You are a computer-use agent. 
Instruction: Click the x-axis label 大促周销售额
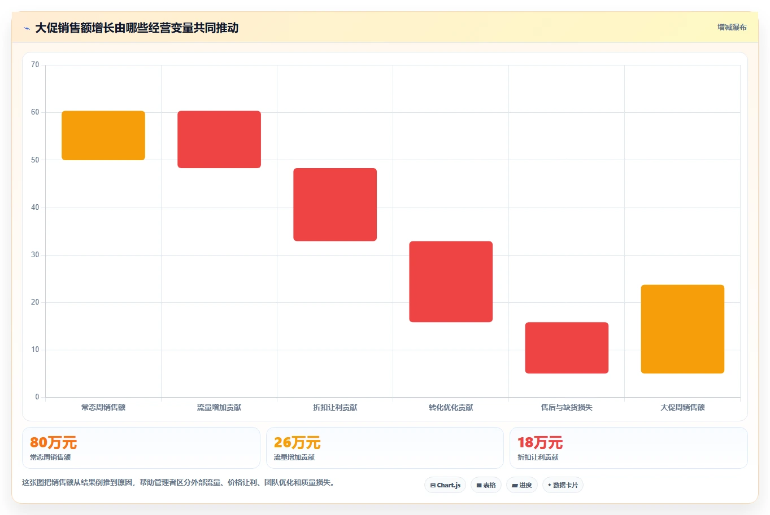click(682, 407)
